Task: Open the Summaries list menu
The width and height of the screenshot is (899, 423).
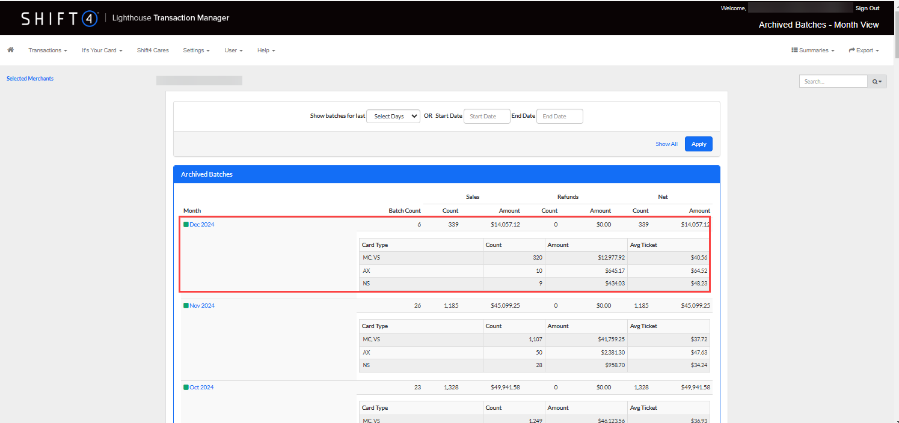Action: 812,50
